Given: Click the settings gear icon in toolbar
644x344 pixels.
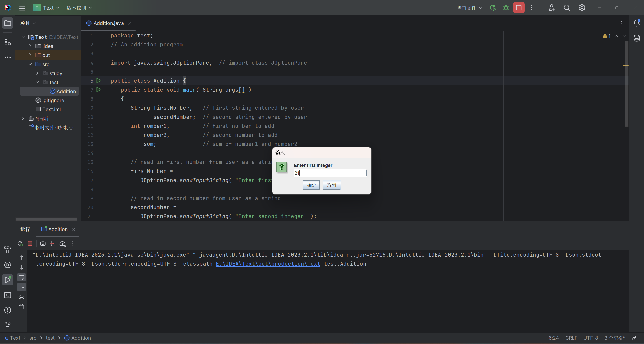Looking at the screenshot, I should tap(582, 7).
